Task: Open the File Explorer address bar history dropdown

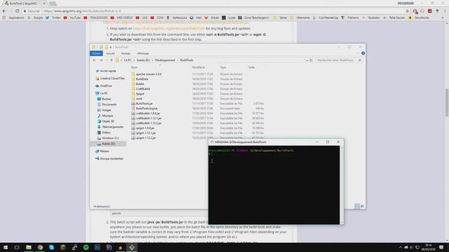Action: pos(307,60)
